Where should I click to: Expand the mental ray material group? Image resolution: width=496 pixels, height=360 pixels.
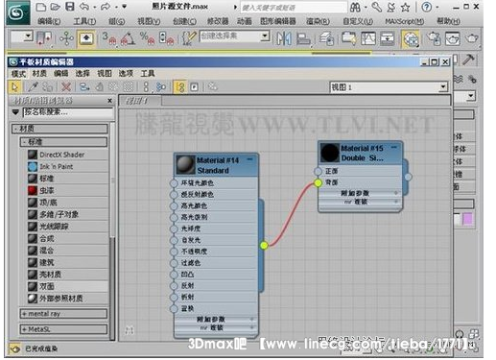[x=63, y=314]
